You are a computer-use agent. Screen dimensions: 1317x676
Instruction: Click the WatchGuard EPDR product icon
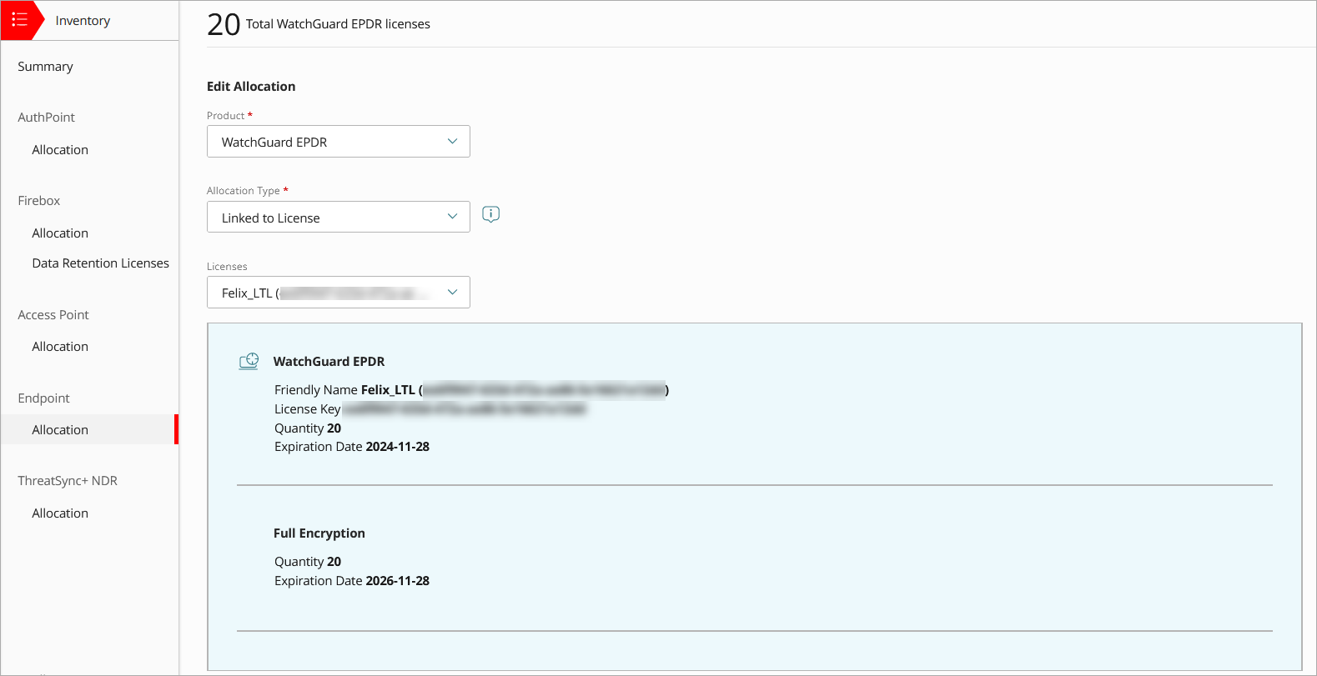249,361
